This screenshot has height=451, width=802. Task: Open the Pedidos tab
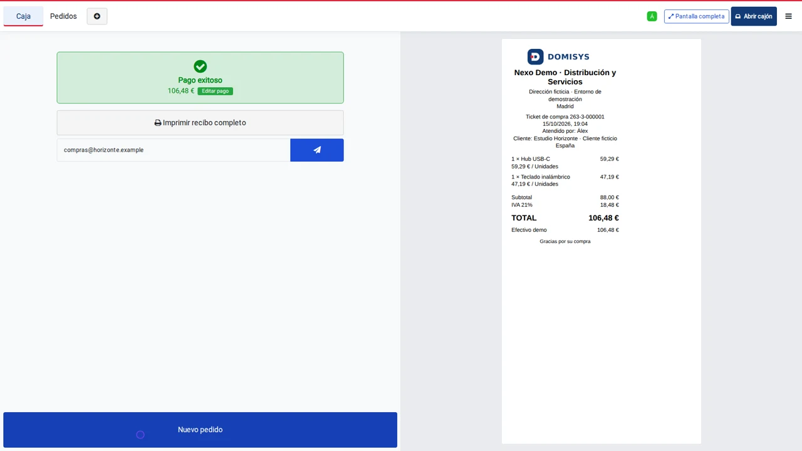(63, 16)
